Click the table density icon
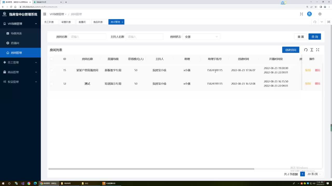332x186 pixels. point(312,50)
